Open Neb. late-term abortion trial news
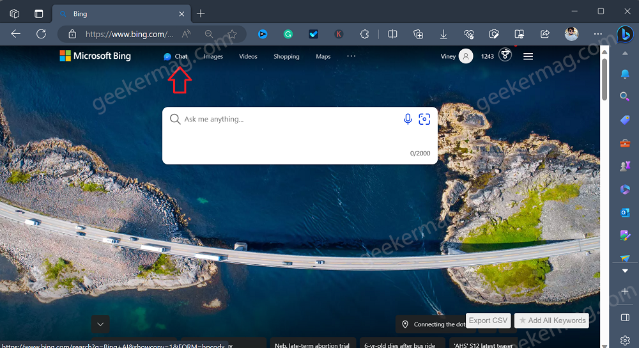Screen dimensions: 639x348 tap(312, 345)
